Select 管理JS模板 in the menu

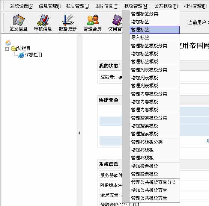pyautogui.click(x=155, y=158)
